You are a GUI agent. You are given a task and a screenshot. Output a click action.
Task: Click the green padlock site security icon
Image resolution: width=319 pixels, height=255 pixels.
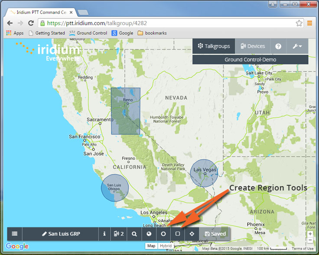tap(42, 23)
